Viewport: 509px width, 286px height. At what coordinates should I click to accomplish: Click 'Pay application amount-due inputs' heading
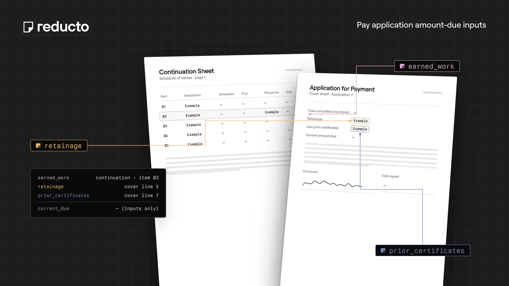[421, 25]
